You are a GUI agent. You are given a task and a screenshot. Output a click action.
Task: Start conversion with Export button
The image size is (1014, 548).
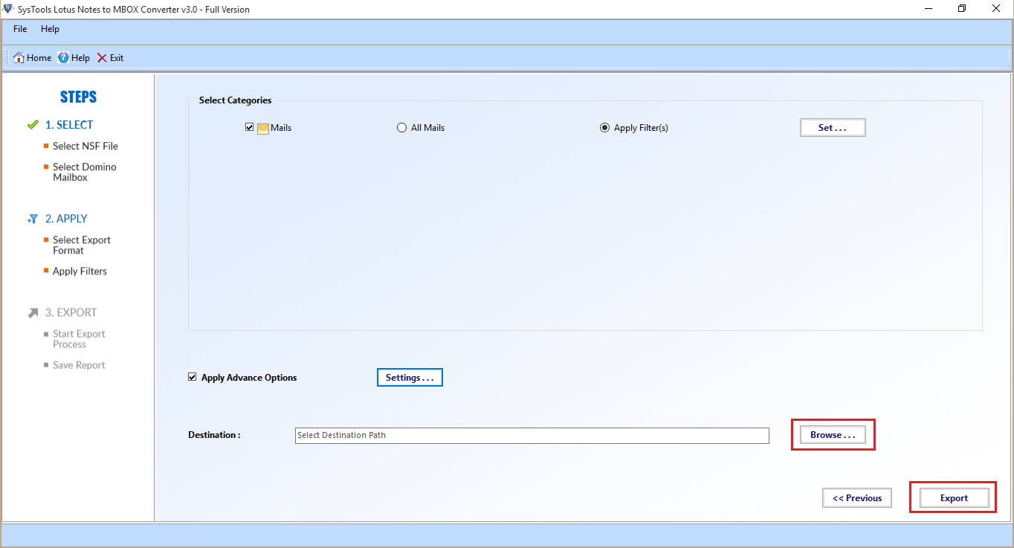954,497
